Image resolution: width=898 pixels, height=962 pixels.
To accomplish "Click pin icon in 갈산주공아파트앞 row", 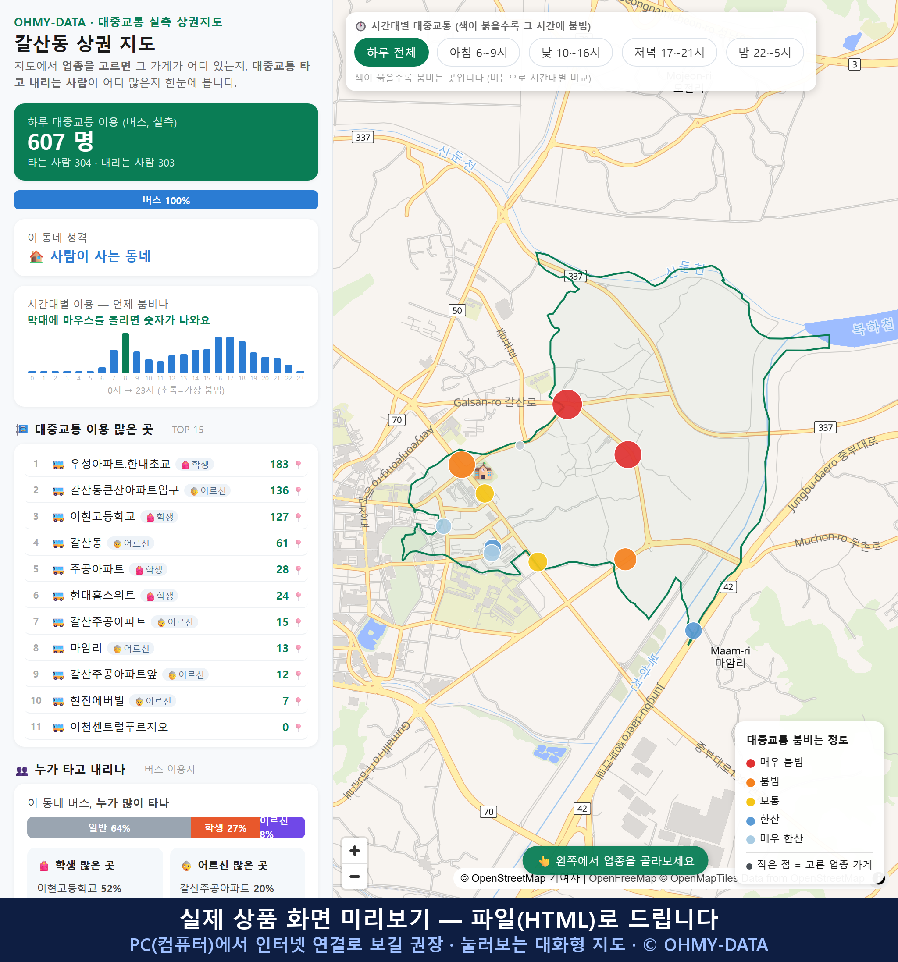I will click(x=298, y=674).
